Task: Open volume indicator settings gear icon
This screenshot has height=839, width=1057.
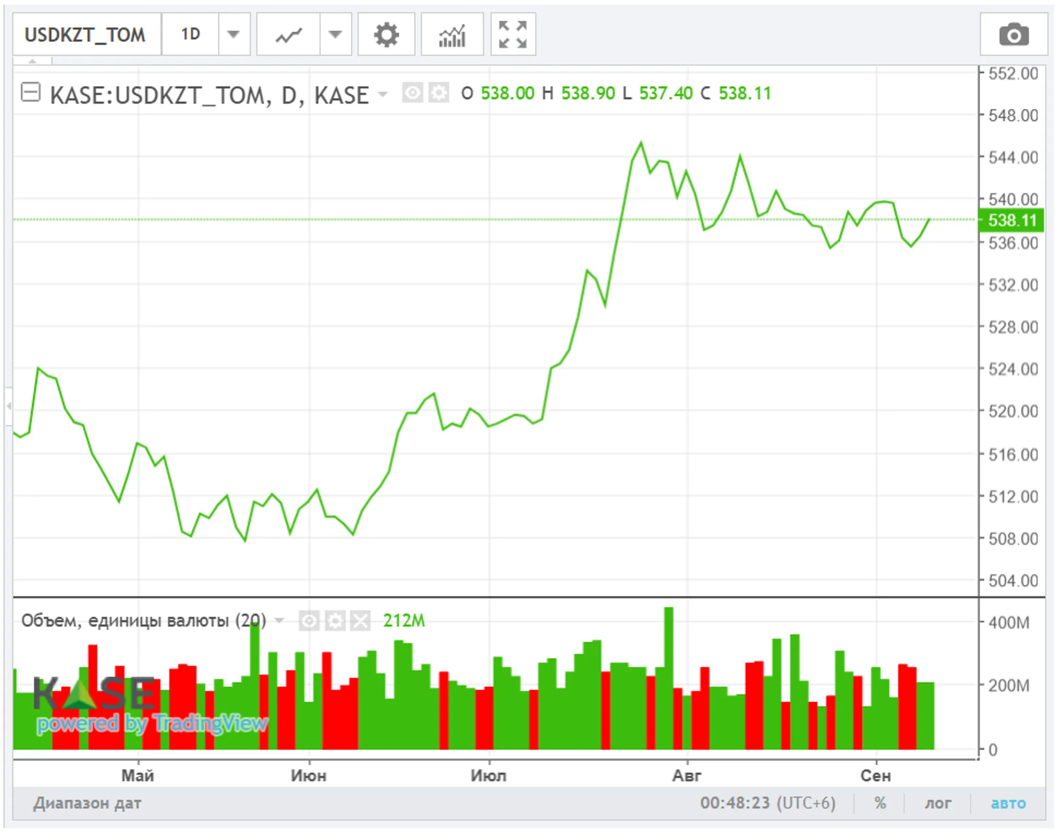Action: [335, 621]
